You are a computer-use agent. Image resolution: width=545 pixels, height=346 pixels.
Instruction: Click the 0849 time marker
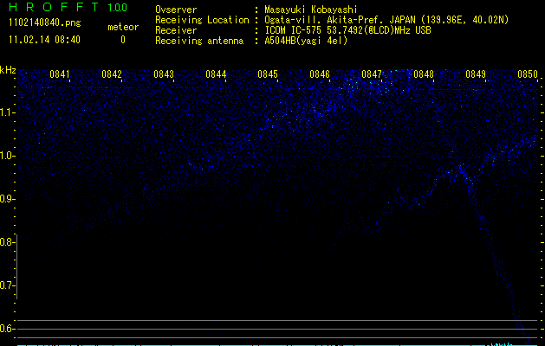(x=476, y=74)
